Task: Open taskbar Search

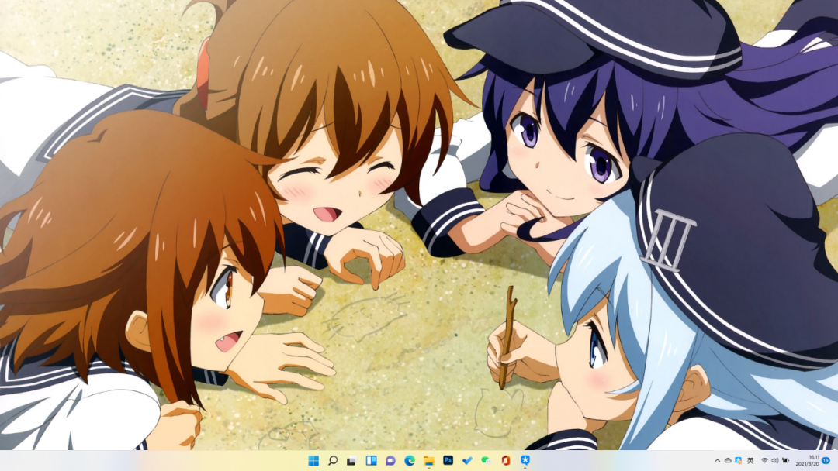Action: (332, 460)
